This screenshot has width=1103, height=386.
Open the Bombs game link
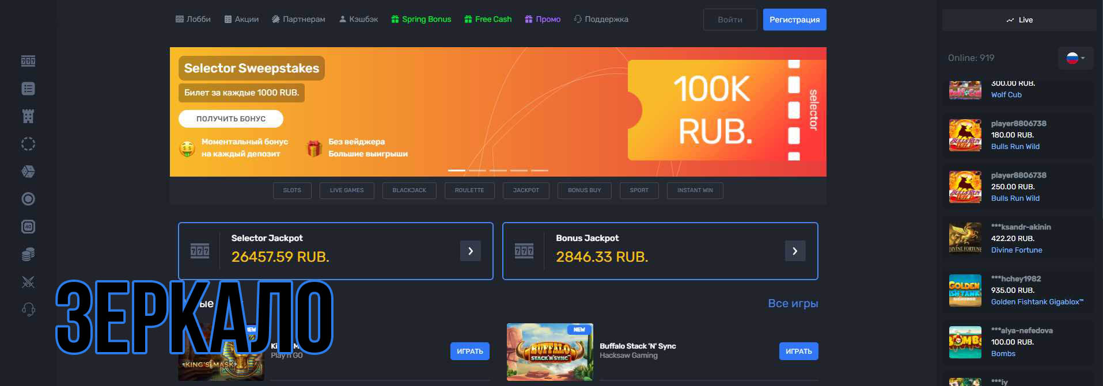tap(1003, 354)
